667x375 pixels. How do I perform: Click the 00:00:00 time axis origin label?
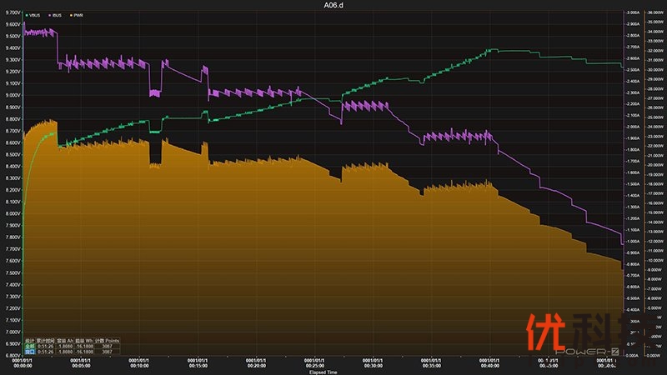24,362
